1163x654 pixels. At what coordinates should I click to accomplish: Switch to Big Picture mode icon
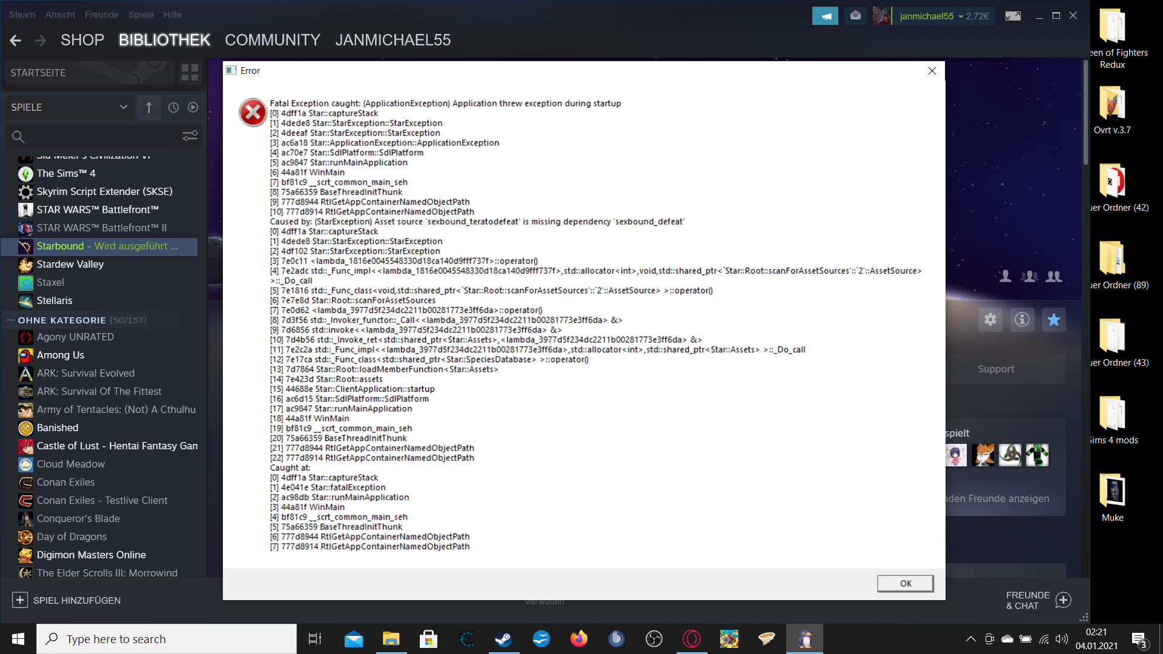1013,16
